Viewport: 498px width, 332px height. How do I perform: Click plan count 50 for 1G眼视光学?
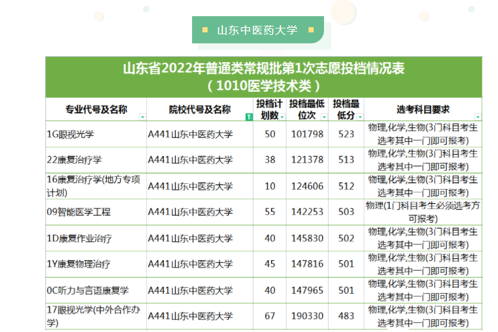[270, 134]
